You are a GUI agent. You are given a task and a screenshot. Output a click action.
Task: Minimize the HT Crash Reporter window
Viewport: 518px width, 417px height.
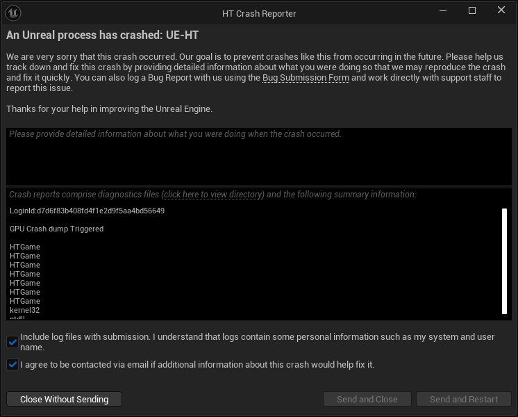pyautogui.click(x=443, y=11)
